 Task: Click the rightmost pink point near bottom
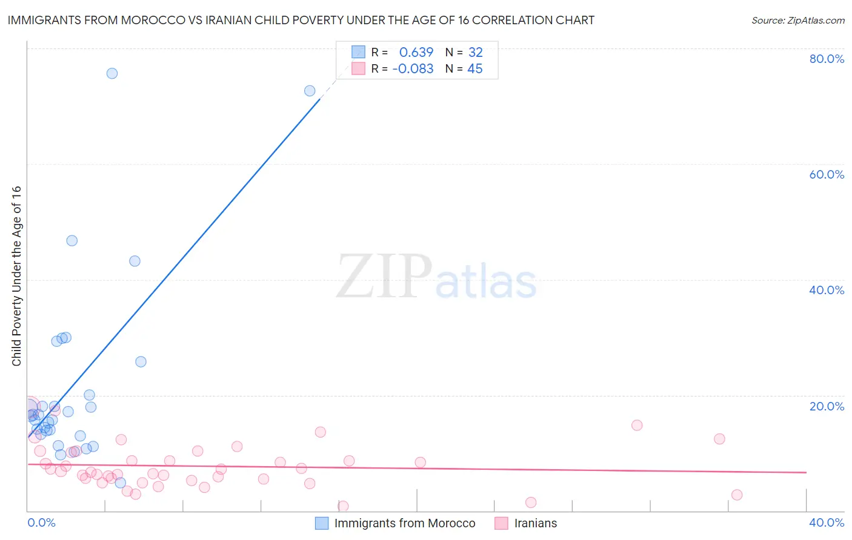(737, 495)
